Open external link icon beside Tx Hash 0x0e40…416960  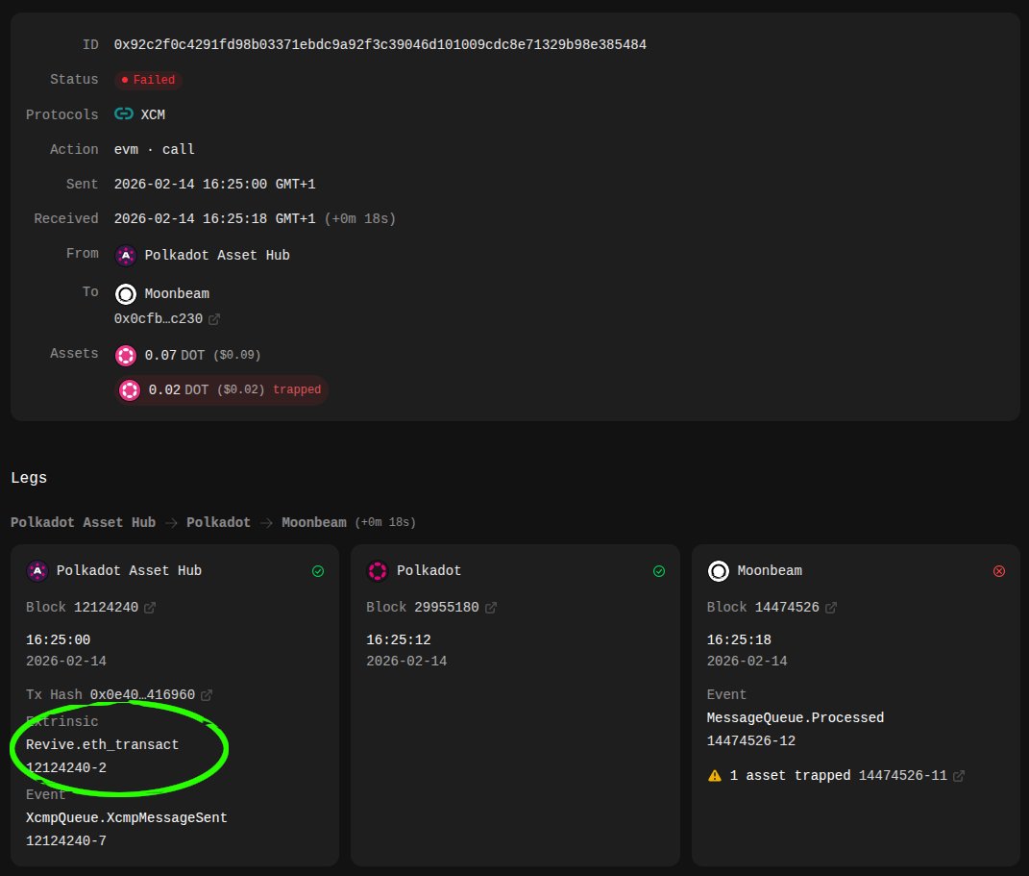tap(206, 695)
